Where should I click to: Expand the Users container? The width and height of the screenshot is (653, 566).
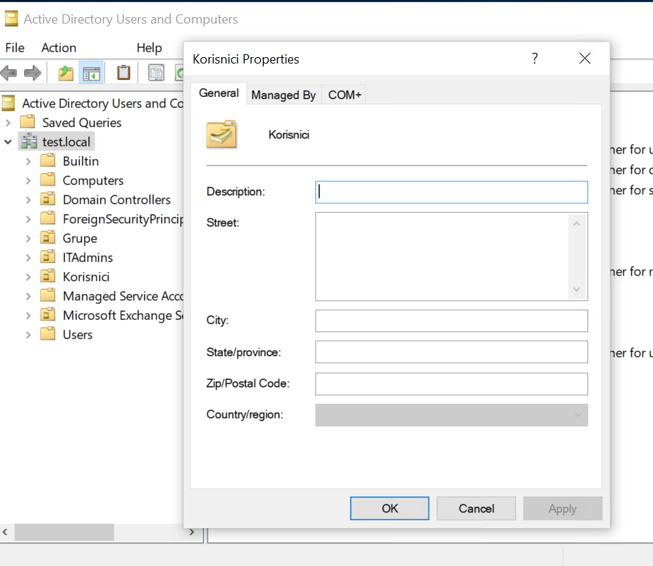coord(28,335)
